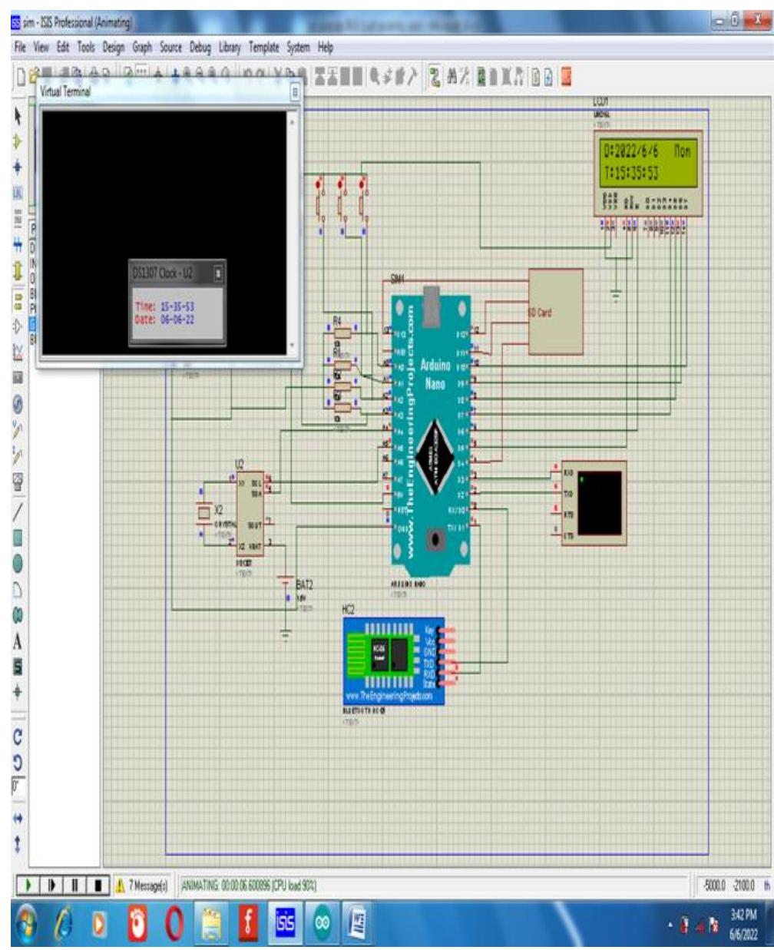774x950 pixels.
Task: Close the Virtual Terminal window
Action: tap(294, 92)
